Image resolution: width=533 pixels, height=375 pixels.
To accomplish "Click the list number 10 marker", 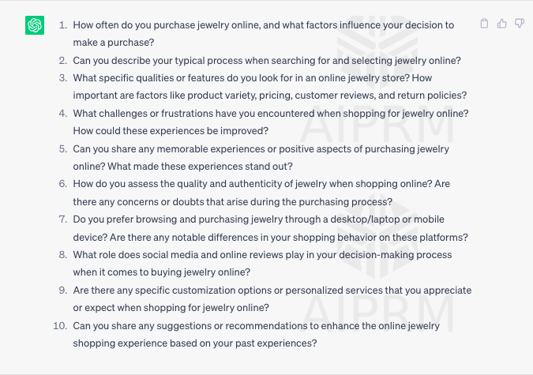I will click(x=60, y=326).
